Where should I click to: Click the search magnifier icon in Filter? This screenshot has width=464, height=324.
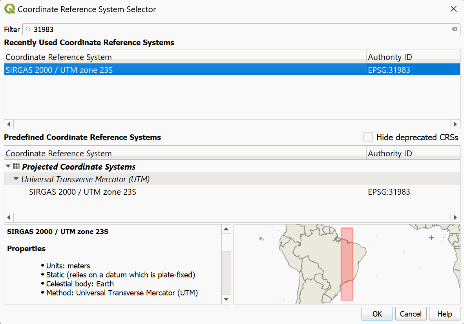point(28,29)
